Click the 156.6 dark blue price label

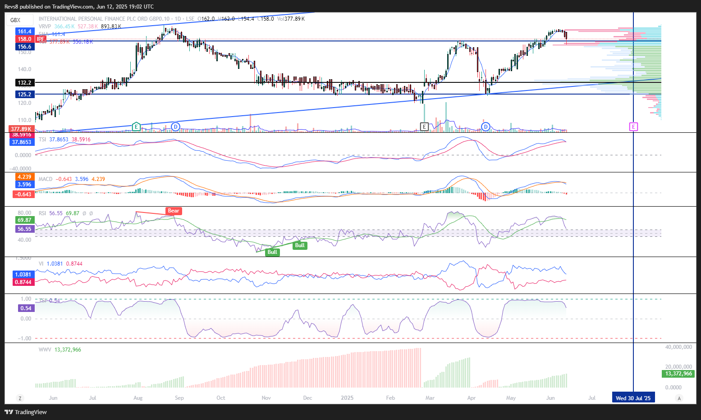pos(24,47)
